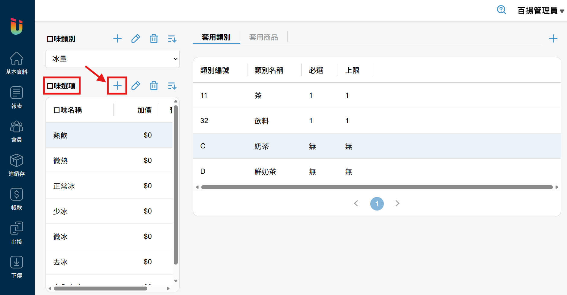Click the category table horizontal scrollbar
Viewport: 567px width, 295px height.
click(x=377, y=187)
